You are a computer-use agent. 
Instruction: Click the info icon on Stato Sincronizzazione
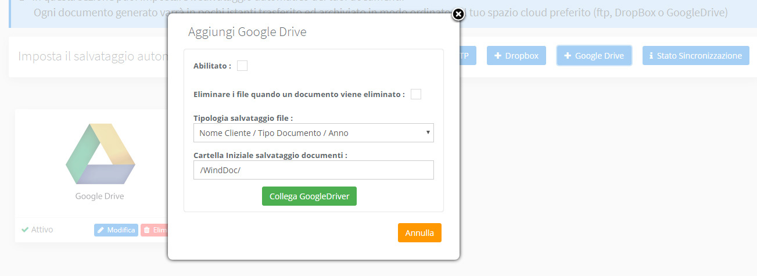click(x=651, y=56)
